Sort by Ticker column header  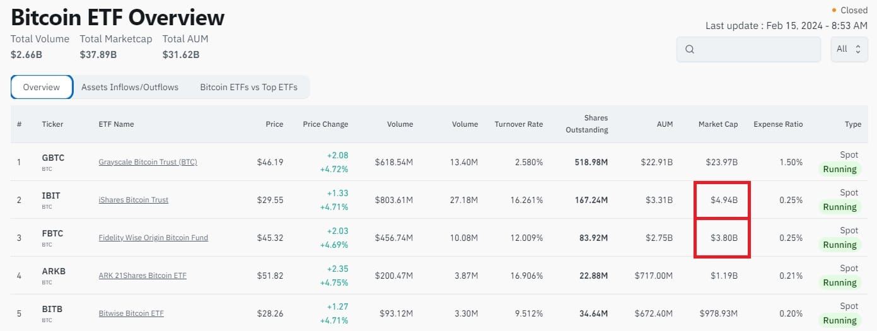[x=52, y=124]
